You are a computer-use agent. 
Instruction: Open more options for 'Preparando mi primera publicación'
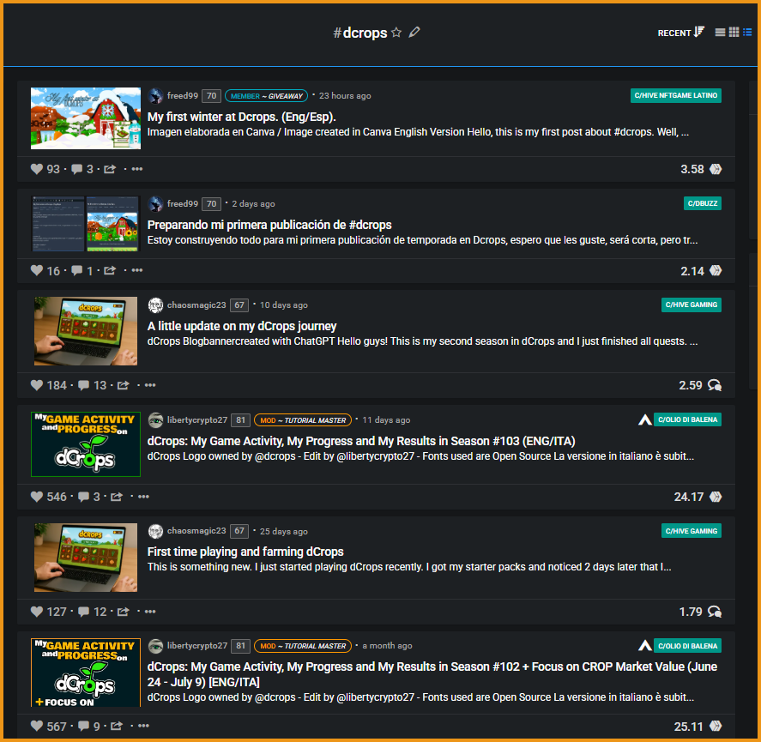click(137, 270)
